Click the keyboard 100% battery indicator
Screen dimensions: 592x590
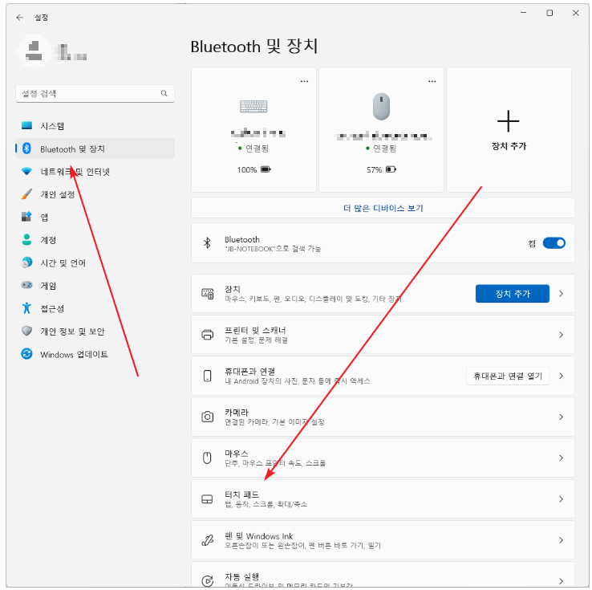253,169
